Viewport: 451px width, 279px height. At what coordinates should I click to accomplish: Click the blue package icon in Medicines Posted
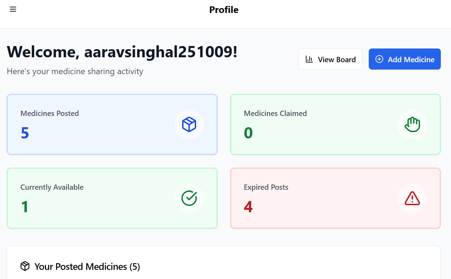[x=189, y=124]
